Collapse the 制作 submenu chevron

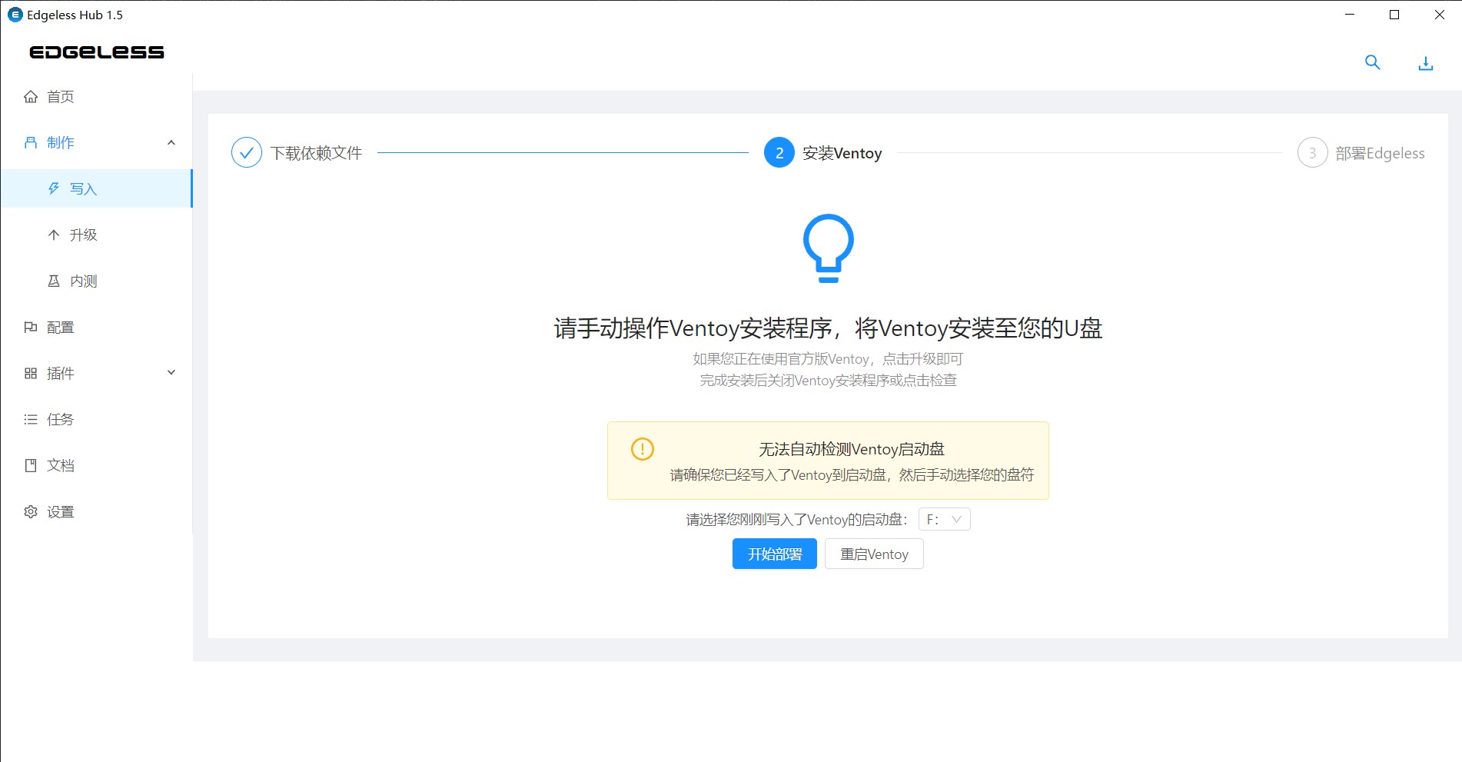[171, 142]
